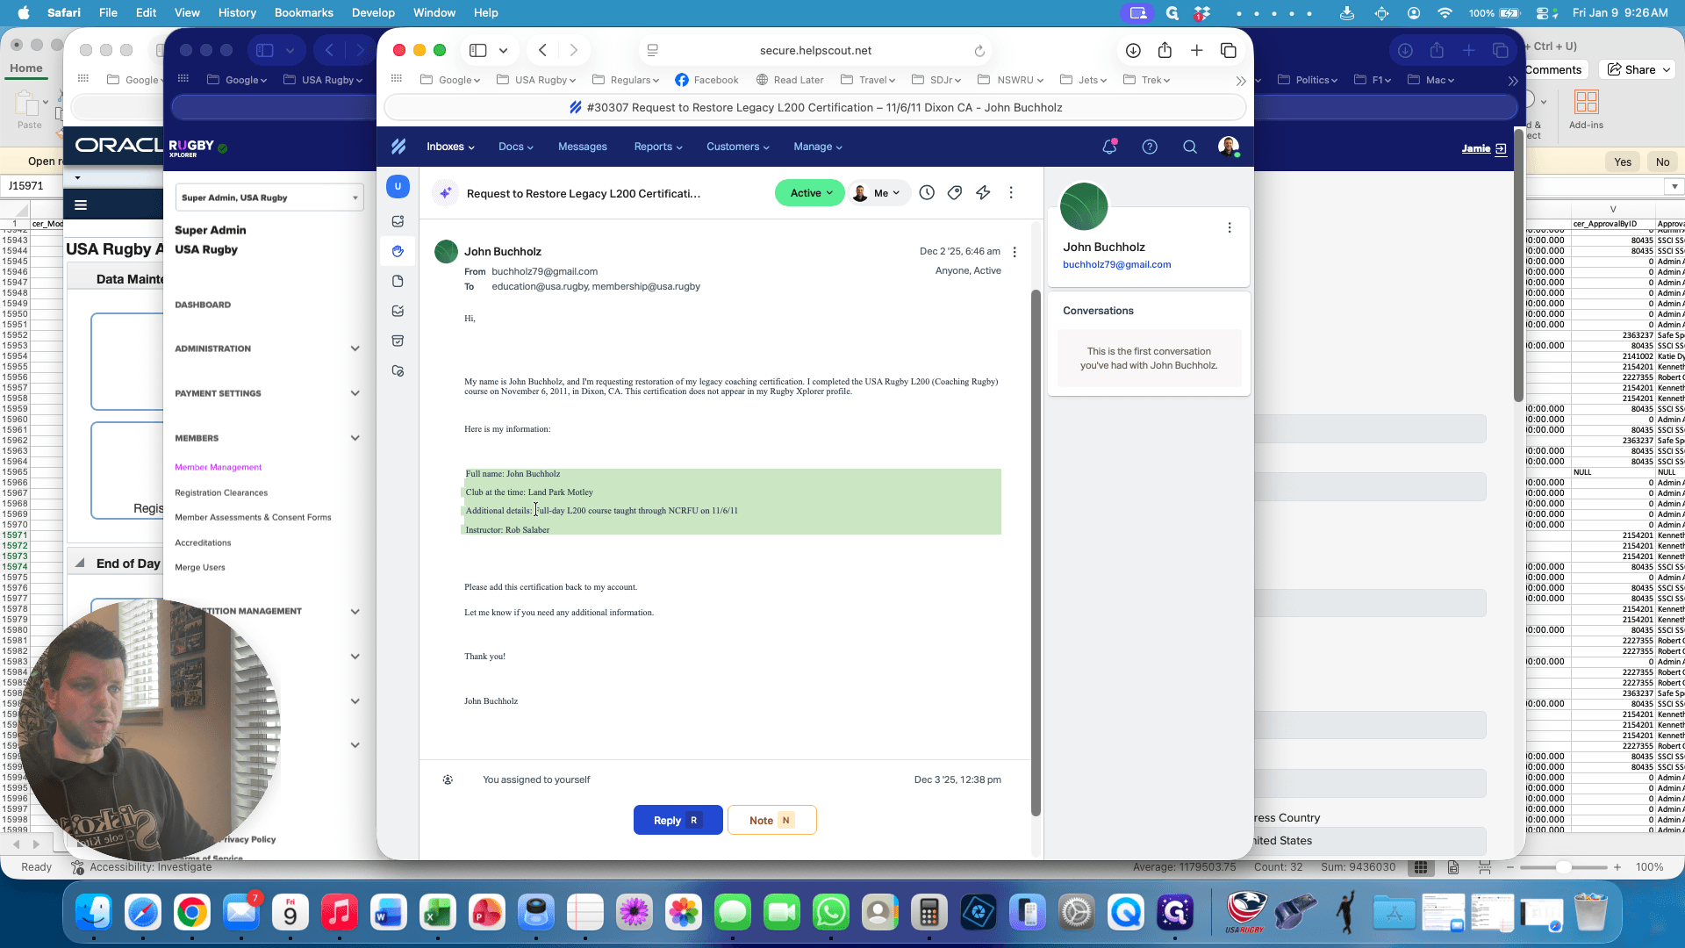This screenshot has height=948, width=1685.
Task: Click the tag icon in conversation toolbar
Action: pos(955,192)
